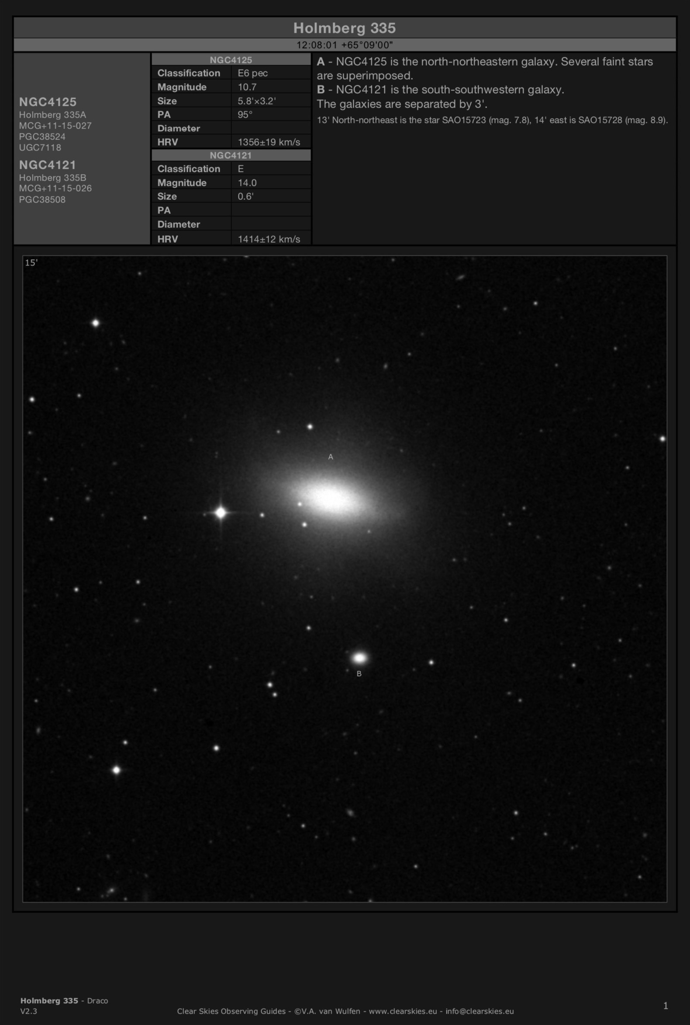Viewport: 690px width, 1025px height.
Task: Select the size value 5.8'×3.2'
Action: click(257, 101)
